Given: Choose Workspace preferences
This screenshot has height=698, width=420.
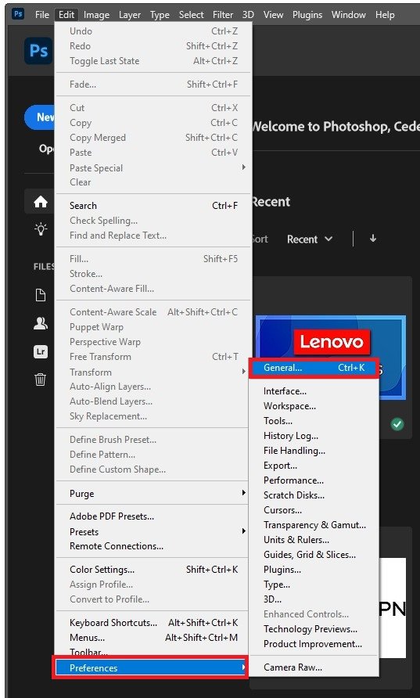Looking at the screenshot, I should [314, 406].
